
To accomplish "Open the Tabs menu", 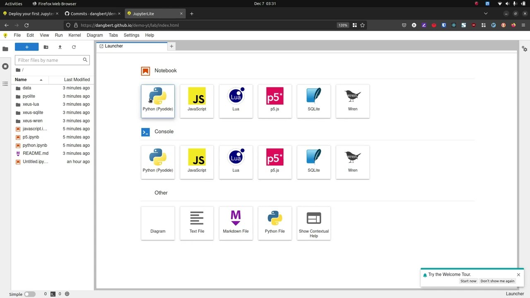I will tap(113, 35).
